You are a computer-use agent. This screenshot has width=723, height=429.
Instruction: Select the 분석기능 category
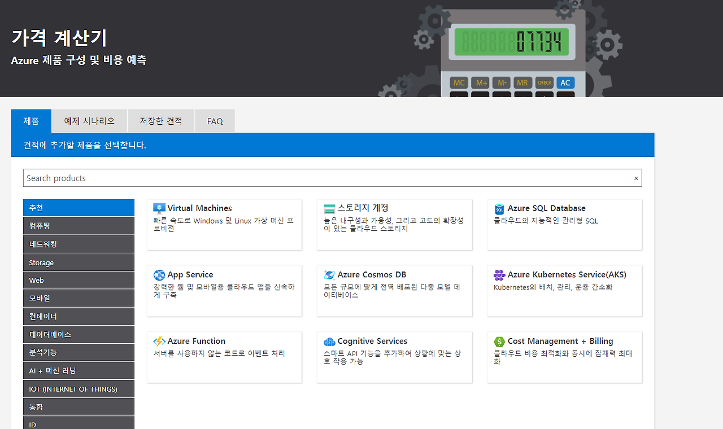(x=79, y=352)
